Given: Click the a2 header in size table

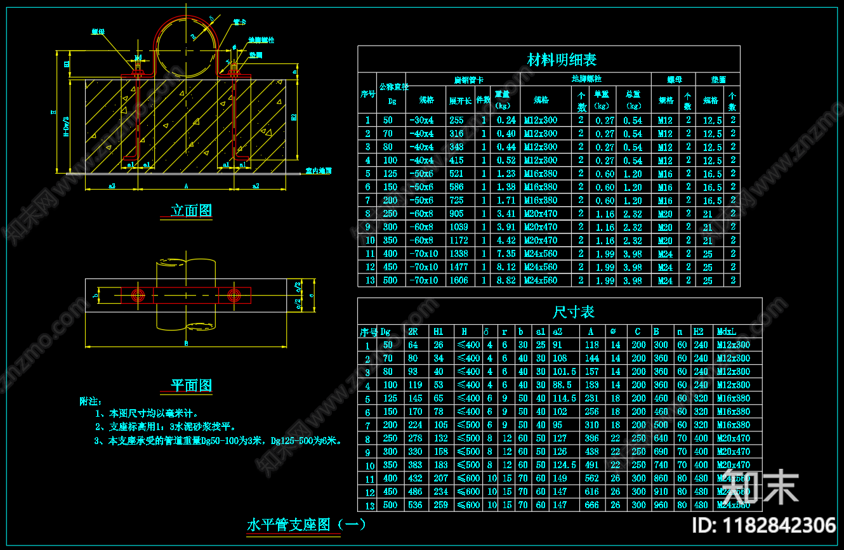Looking at the screenshot, I should point(557,331).
